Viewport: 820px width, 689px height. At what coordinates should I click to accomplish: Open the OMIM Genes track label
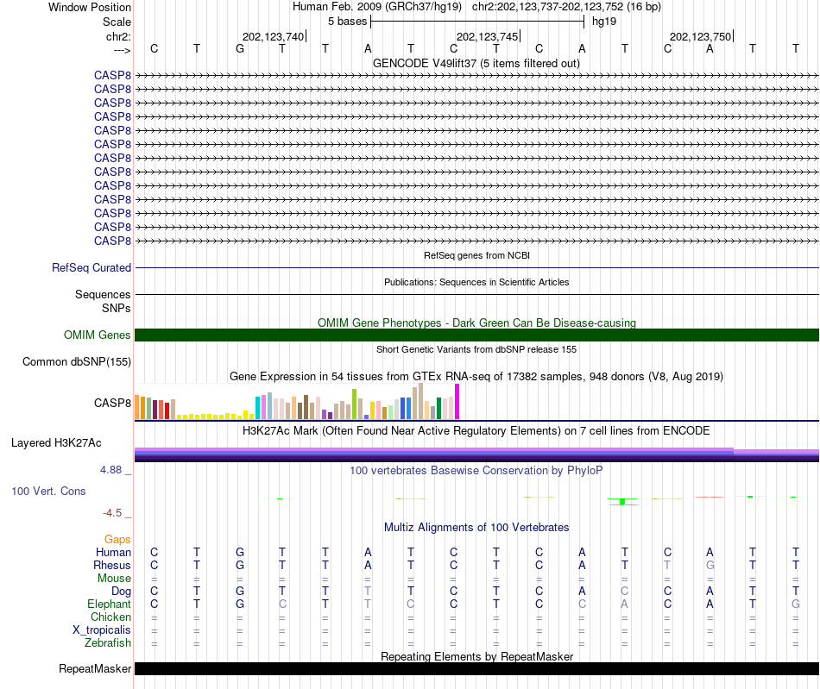(98, 335)
